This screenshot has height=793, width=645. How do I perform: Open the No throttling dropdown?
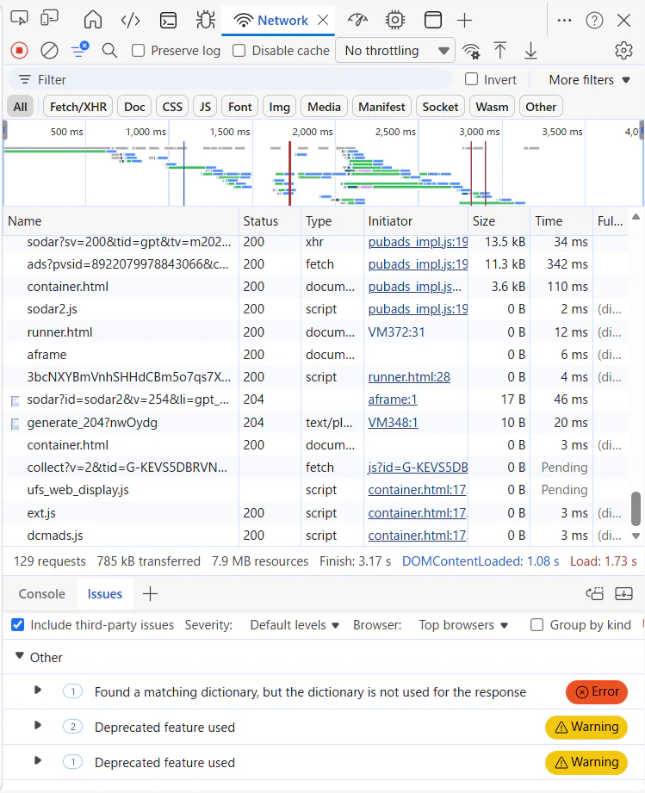(395, 51)
